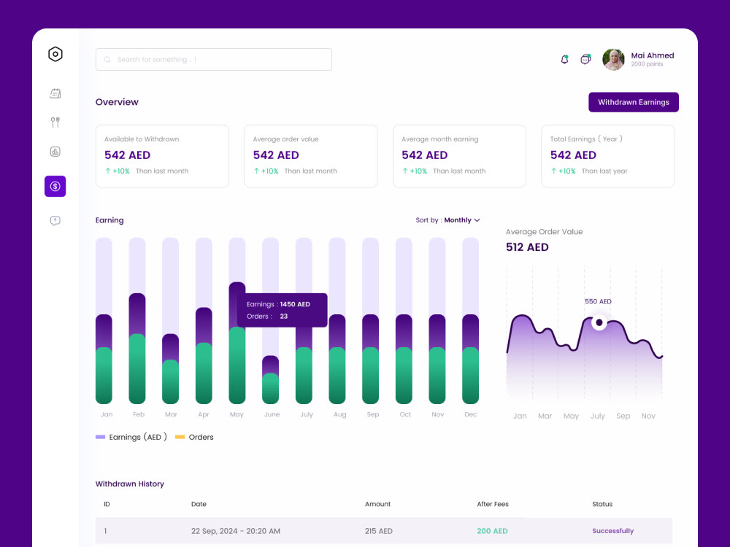The image size is (730, 547).
Task: Click the 'Successfully' status cell
Action: pyautogui.click(x=612, y=531)
